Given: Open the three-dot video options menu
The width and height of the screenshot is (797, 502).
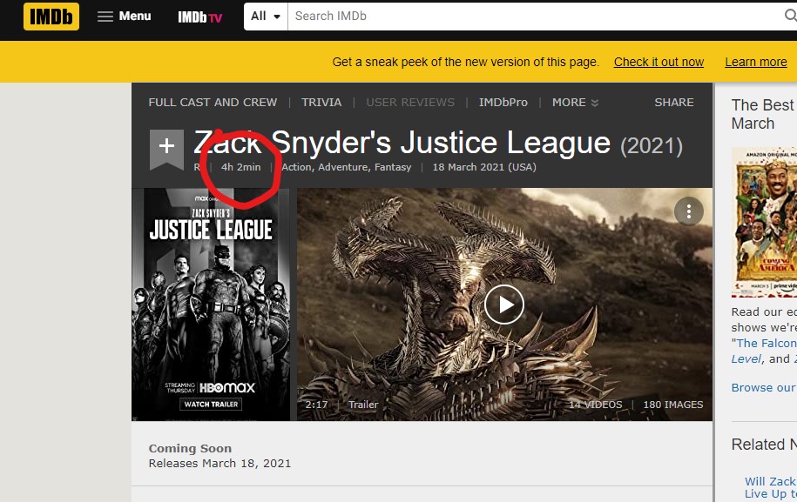Looking at the screenshot, I should click(x=689, y=211).
